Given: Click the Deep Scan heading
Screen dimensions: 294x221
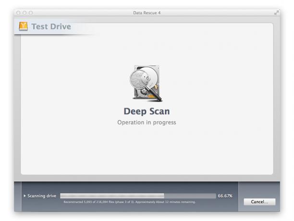Looking at the screenshot, I should pos(147,111).
